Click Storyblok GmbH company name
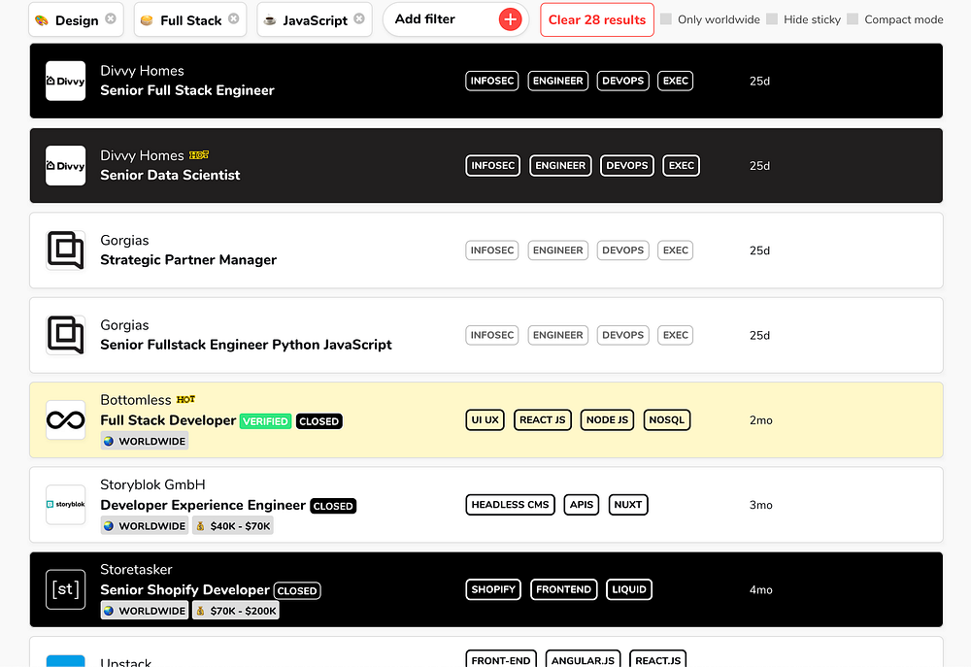The image size is (971, 667). coord(152,484)
